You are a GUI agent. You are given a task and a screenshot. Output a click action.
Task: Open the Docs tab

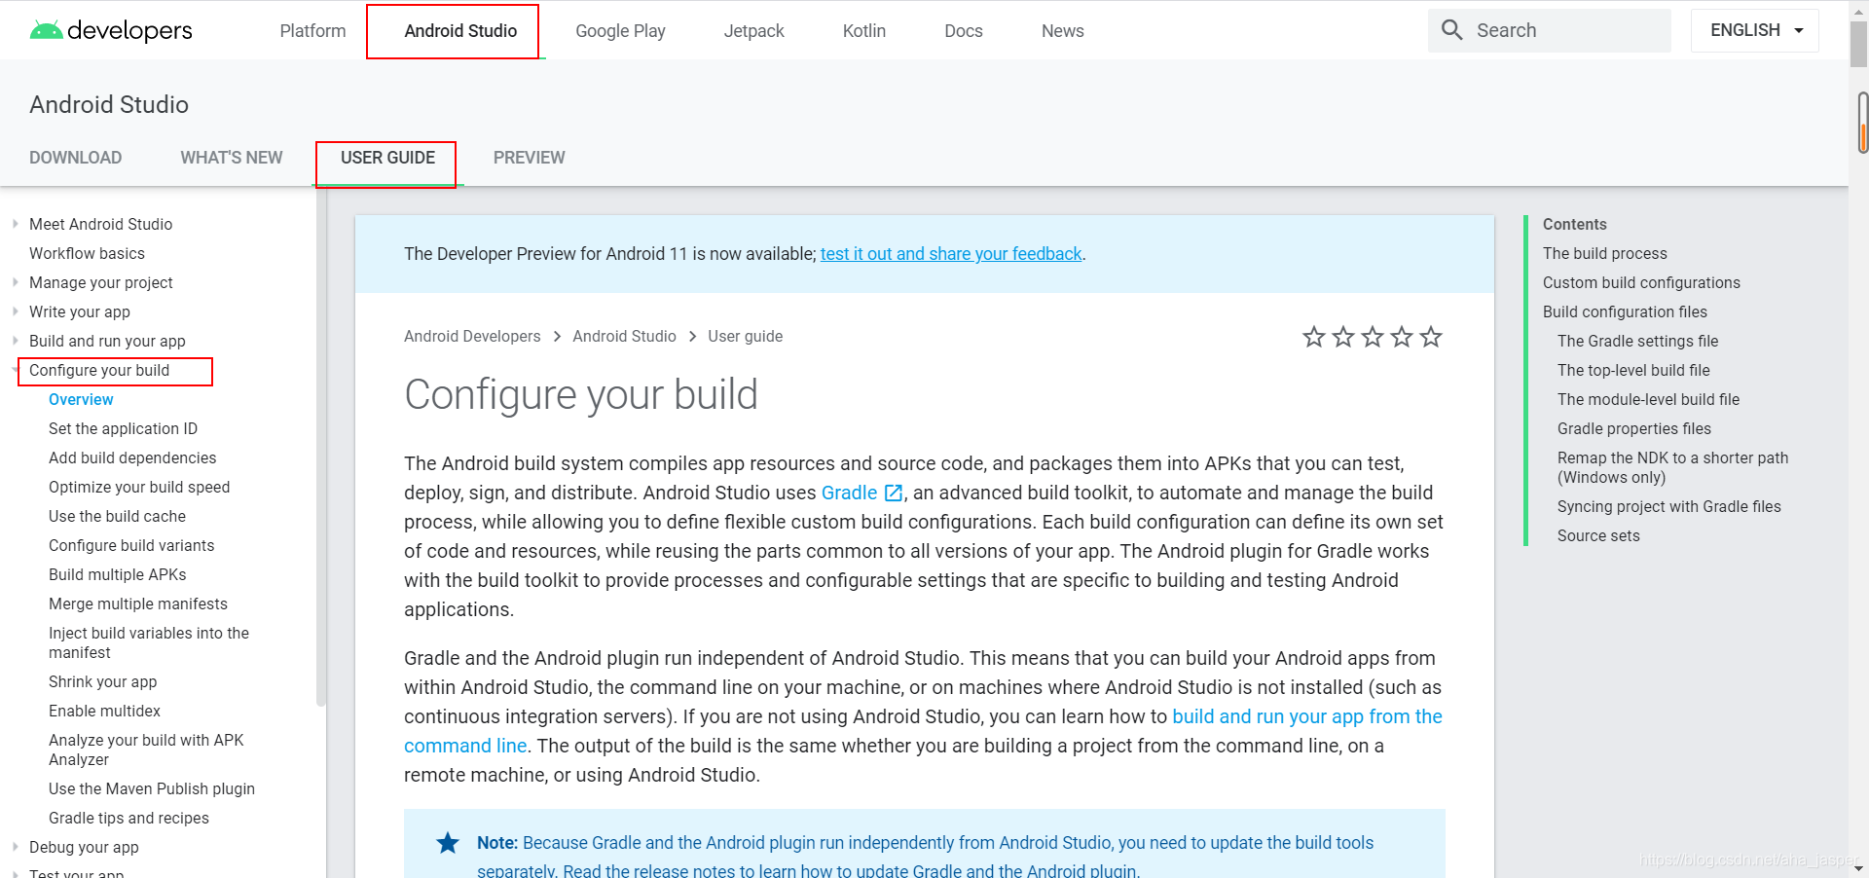(964, 31)
